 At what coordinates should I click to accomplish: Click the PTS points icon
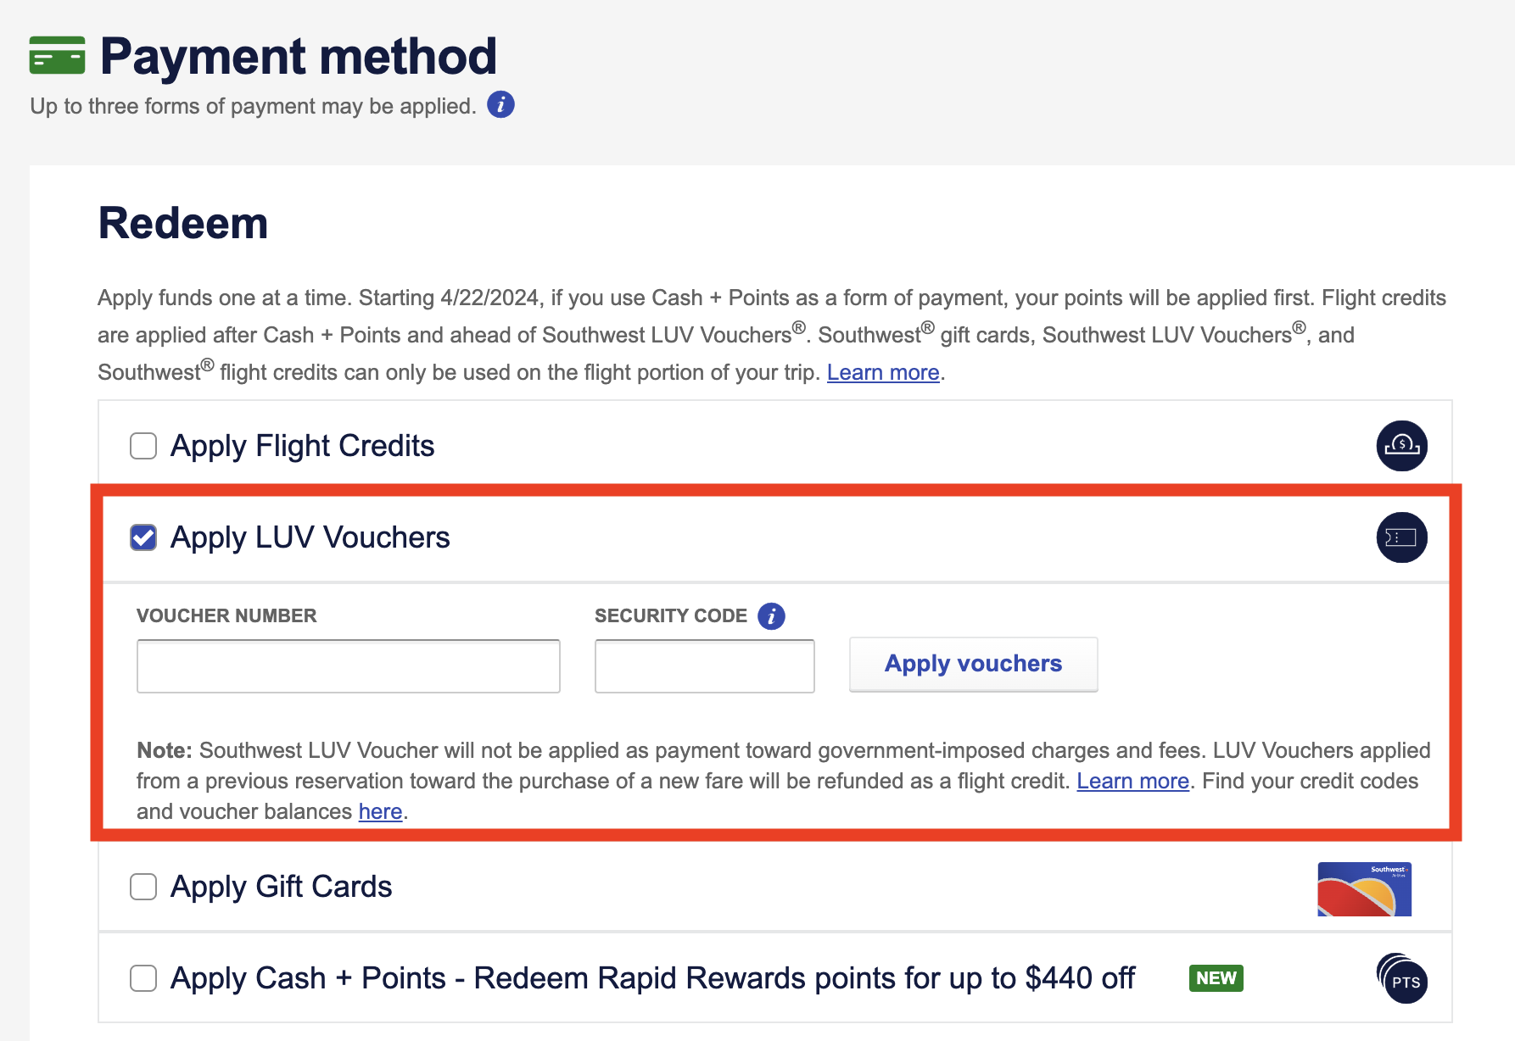point(1402,978)
